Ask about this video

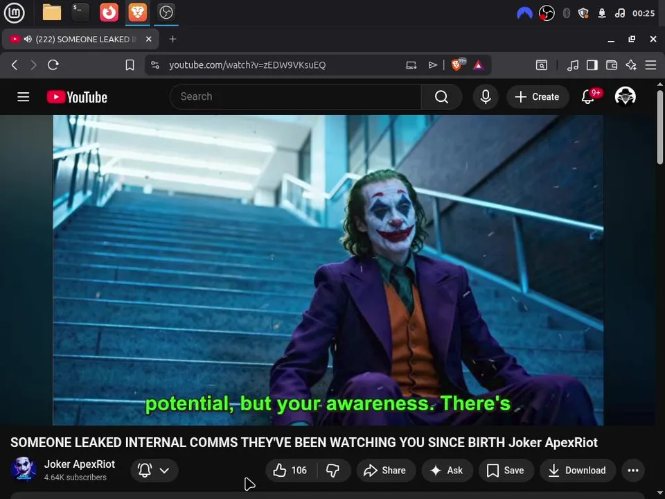tap(447, 470)
